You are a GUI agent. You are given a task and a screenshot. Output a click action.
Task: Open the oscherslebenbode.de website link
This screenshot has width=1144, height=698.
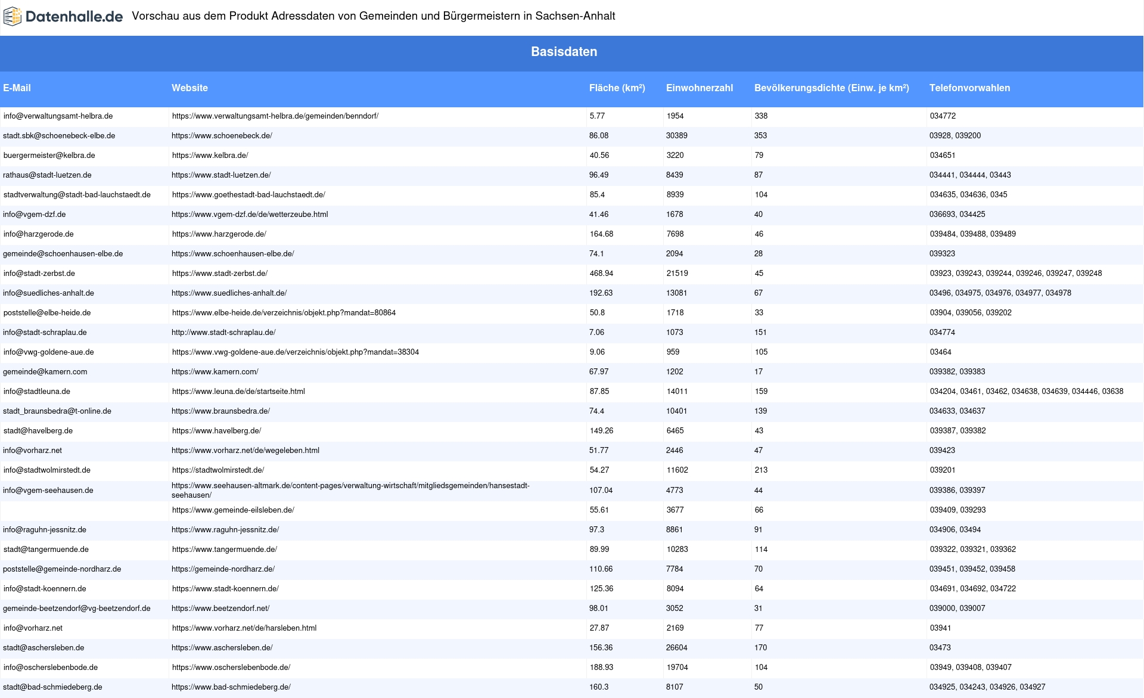pyautogui.click(x=231, y=668)
